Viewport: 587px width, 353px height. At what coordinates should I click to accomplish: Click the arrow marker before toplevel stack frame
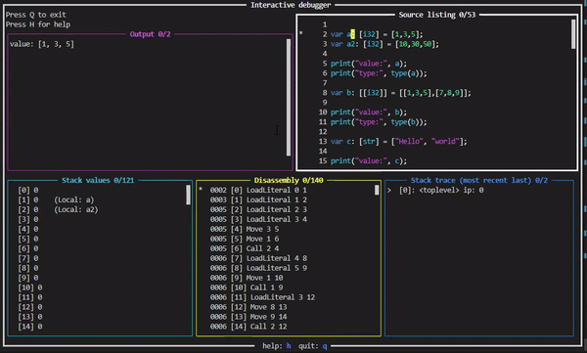tap(389, 190)
